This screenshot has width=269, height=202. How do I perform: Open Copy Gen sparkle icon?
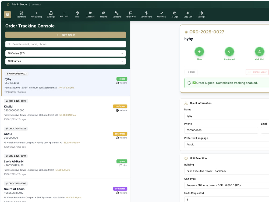188,13
